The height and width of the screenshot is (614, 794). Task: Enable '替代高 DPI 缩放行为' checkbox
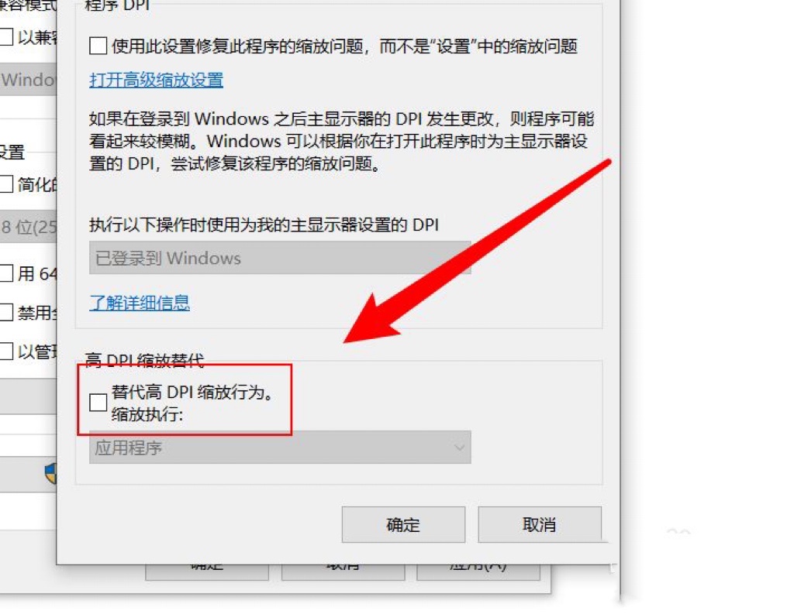pyautogui.click(x=98, y=403)
